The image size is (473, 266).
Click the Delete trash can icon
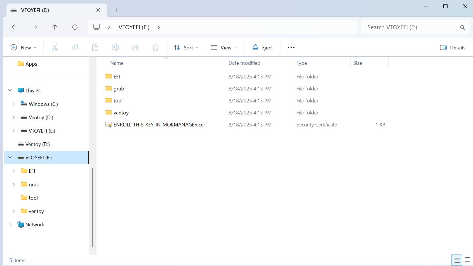click(x=156, y=48)
